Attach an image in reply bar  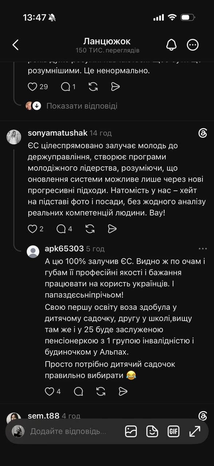point(131,431)
